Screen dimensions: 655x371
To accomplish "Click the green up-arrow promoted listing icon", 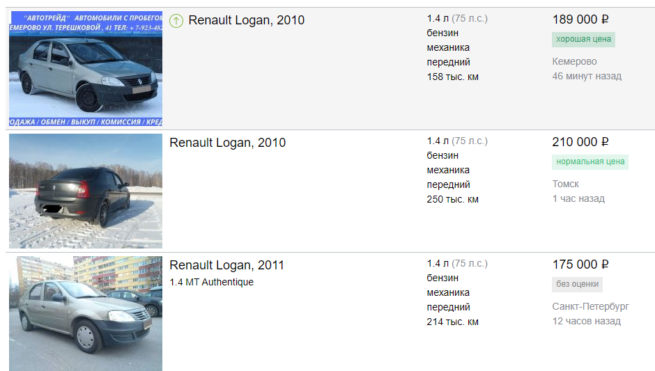I will click(x=176, y=21).
